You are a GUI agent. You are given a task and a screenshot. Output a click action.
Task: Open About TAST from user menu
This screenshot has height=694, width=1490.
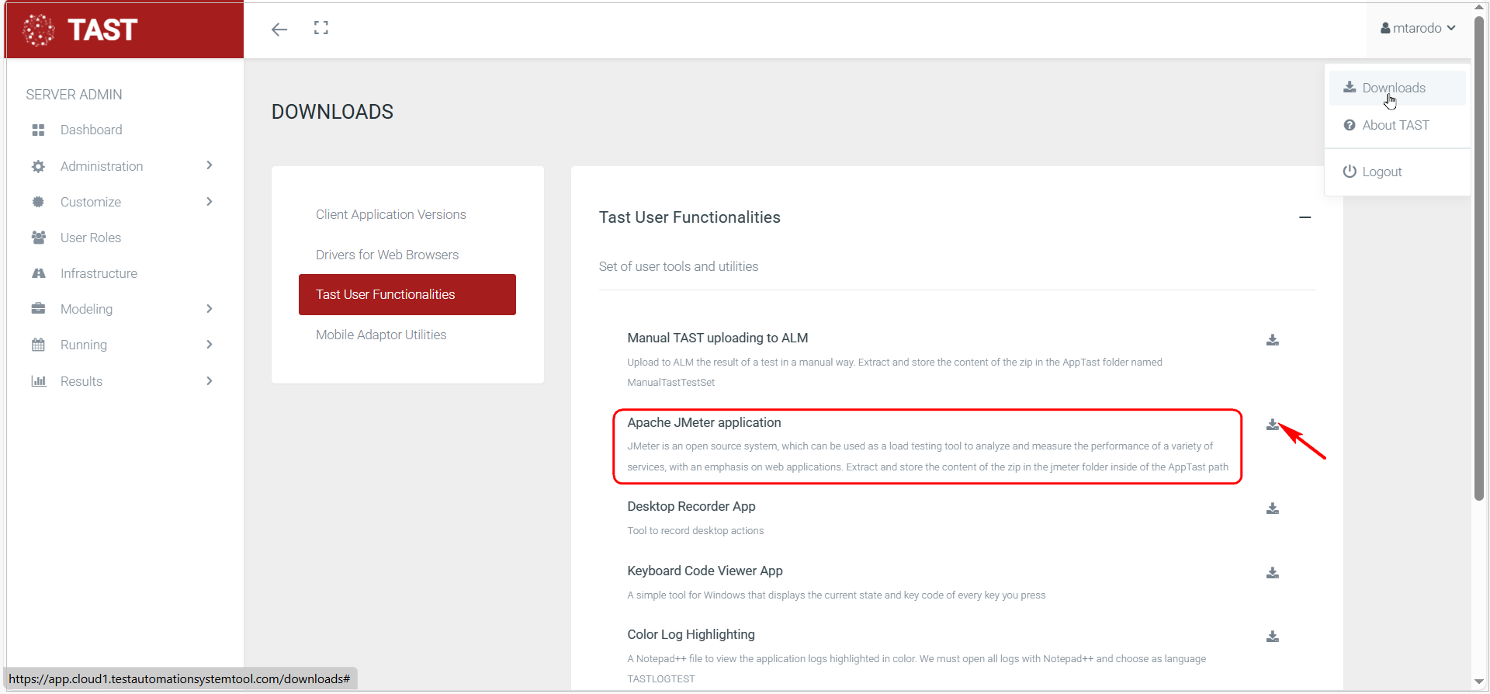1395,125
